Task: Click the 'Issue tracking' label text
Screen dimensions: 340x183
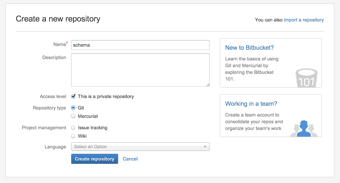Action: [x=93, y=128]
